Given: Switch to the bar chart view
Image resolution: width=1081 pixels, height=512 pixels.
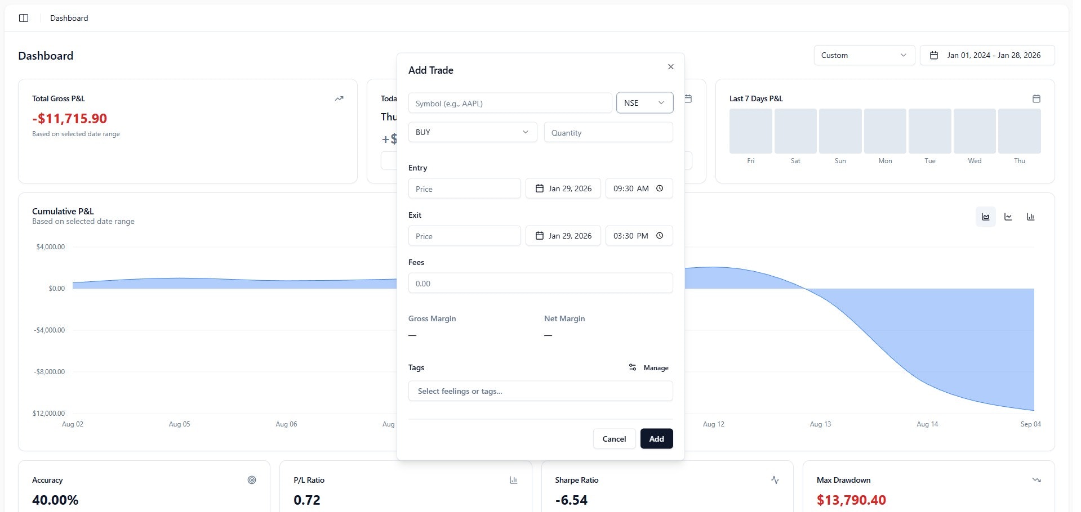Looking at the screenshot, I should [1031, 217].
